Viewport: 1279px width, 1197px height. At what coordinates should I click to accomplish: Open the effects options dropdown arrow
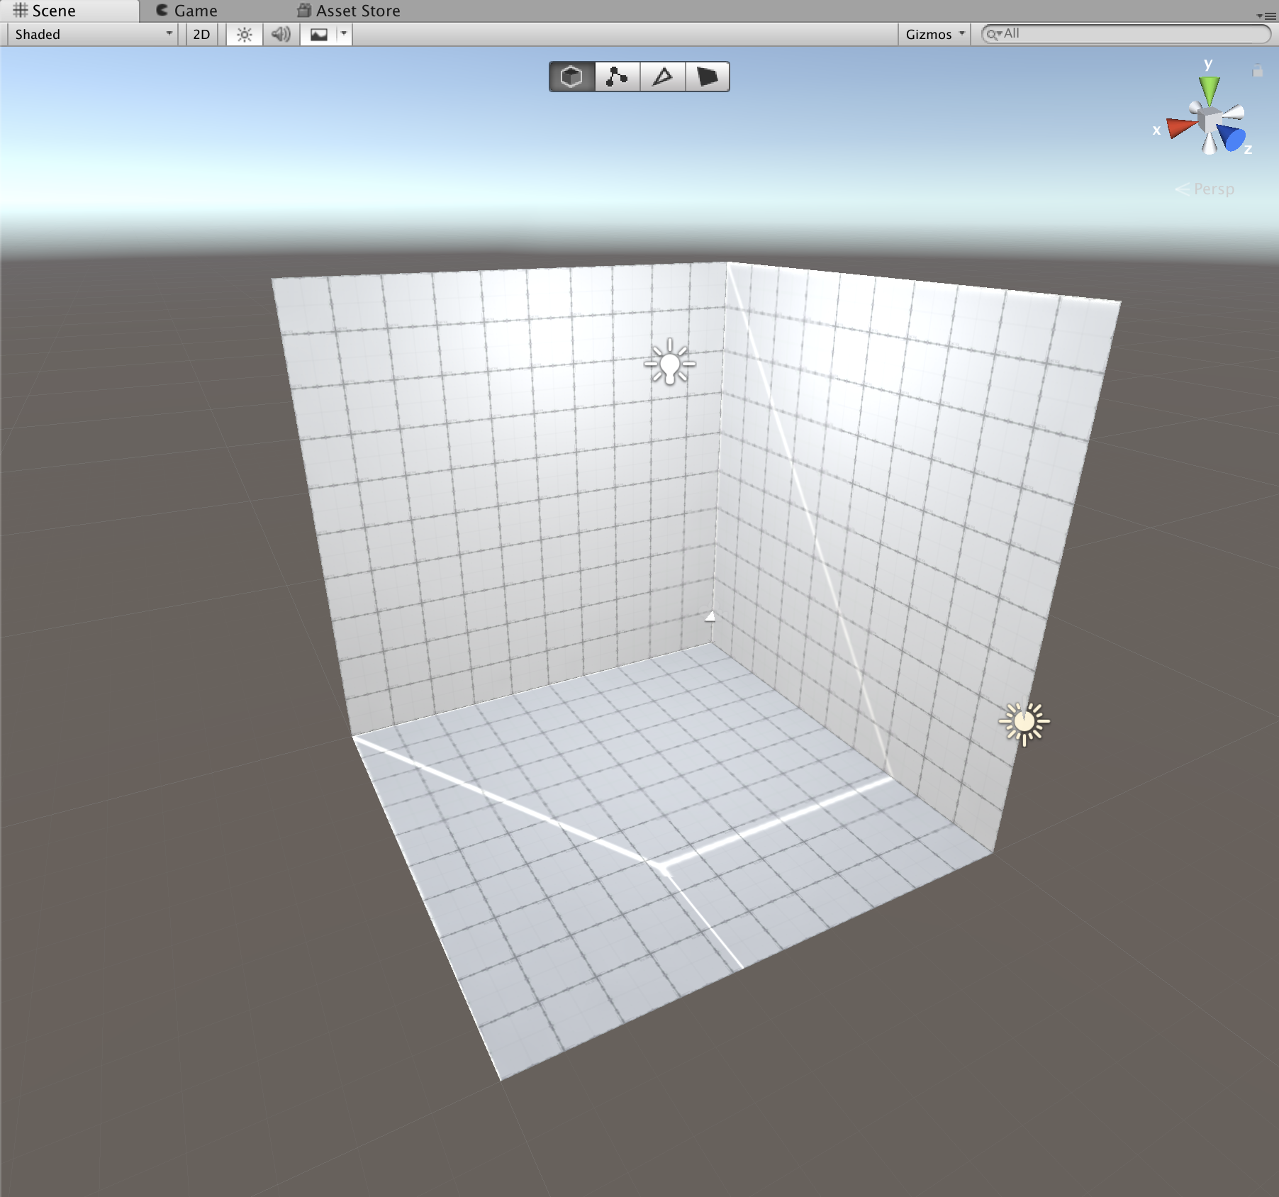tap(344, 34)
